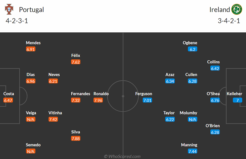Image resolution: width=246 pixels, height=159 pixels.
Task: Click O'Shea's 6.76 rating badge
Action: pyautogui.click(x=215, y=100)
